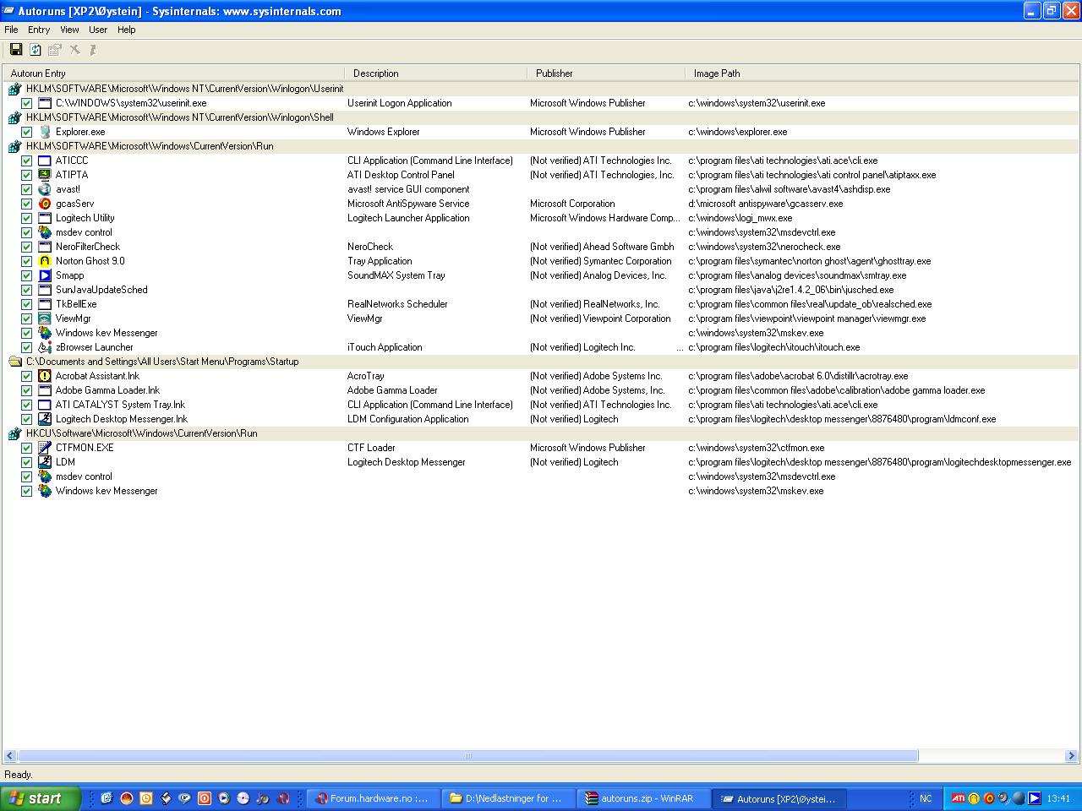Select the Logitech Utility entry
1082x811 pixels.
coord(541,218)
